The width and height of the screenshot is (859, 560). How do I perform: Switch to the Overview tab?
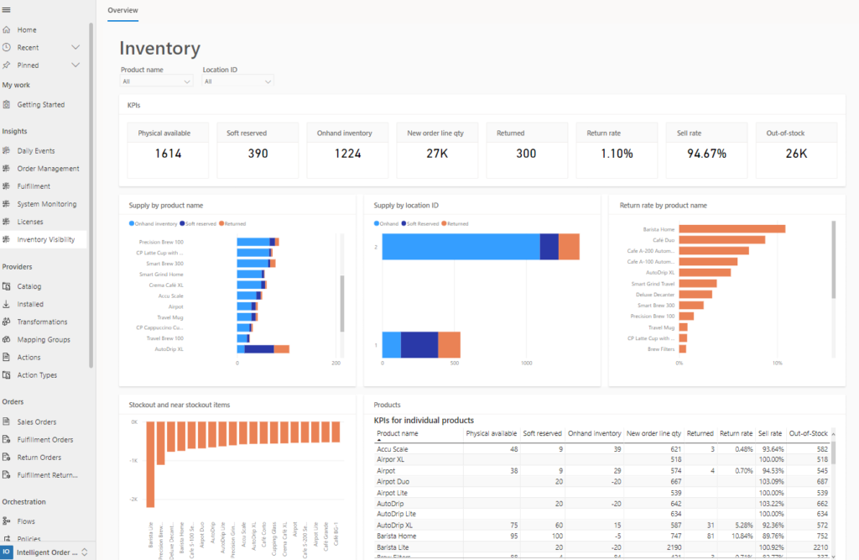122,10
